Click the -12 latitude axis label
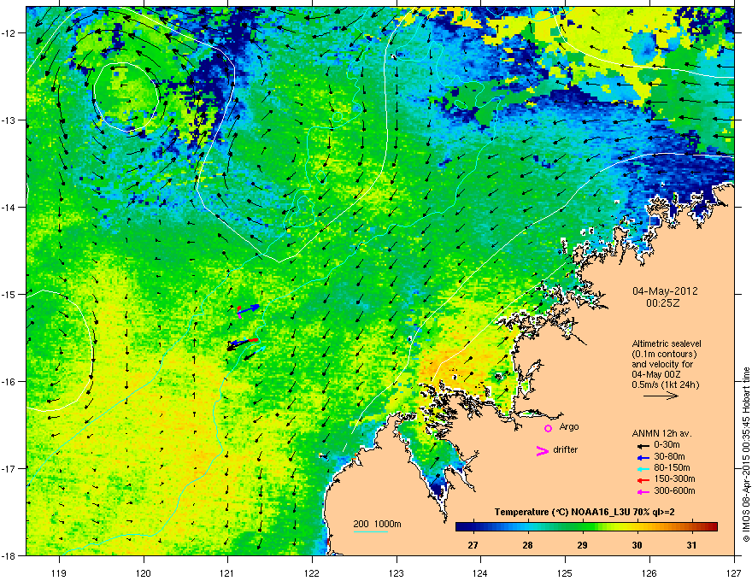This screenshot has height=581, width=752. click(x=9, y=33)
